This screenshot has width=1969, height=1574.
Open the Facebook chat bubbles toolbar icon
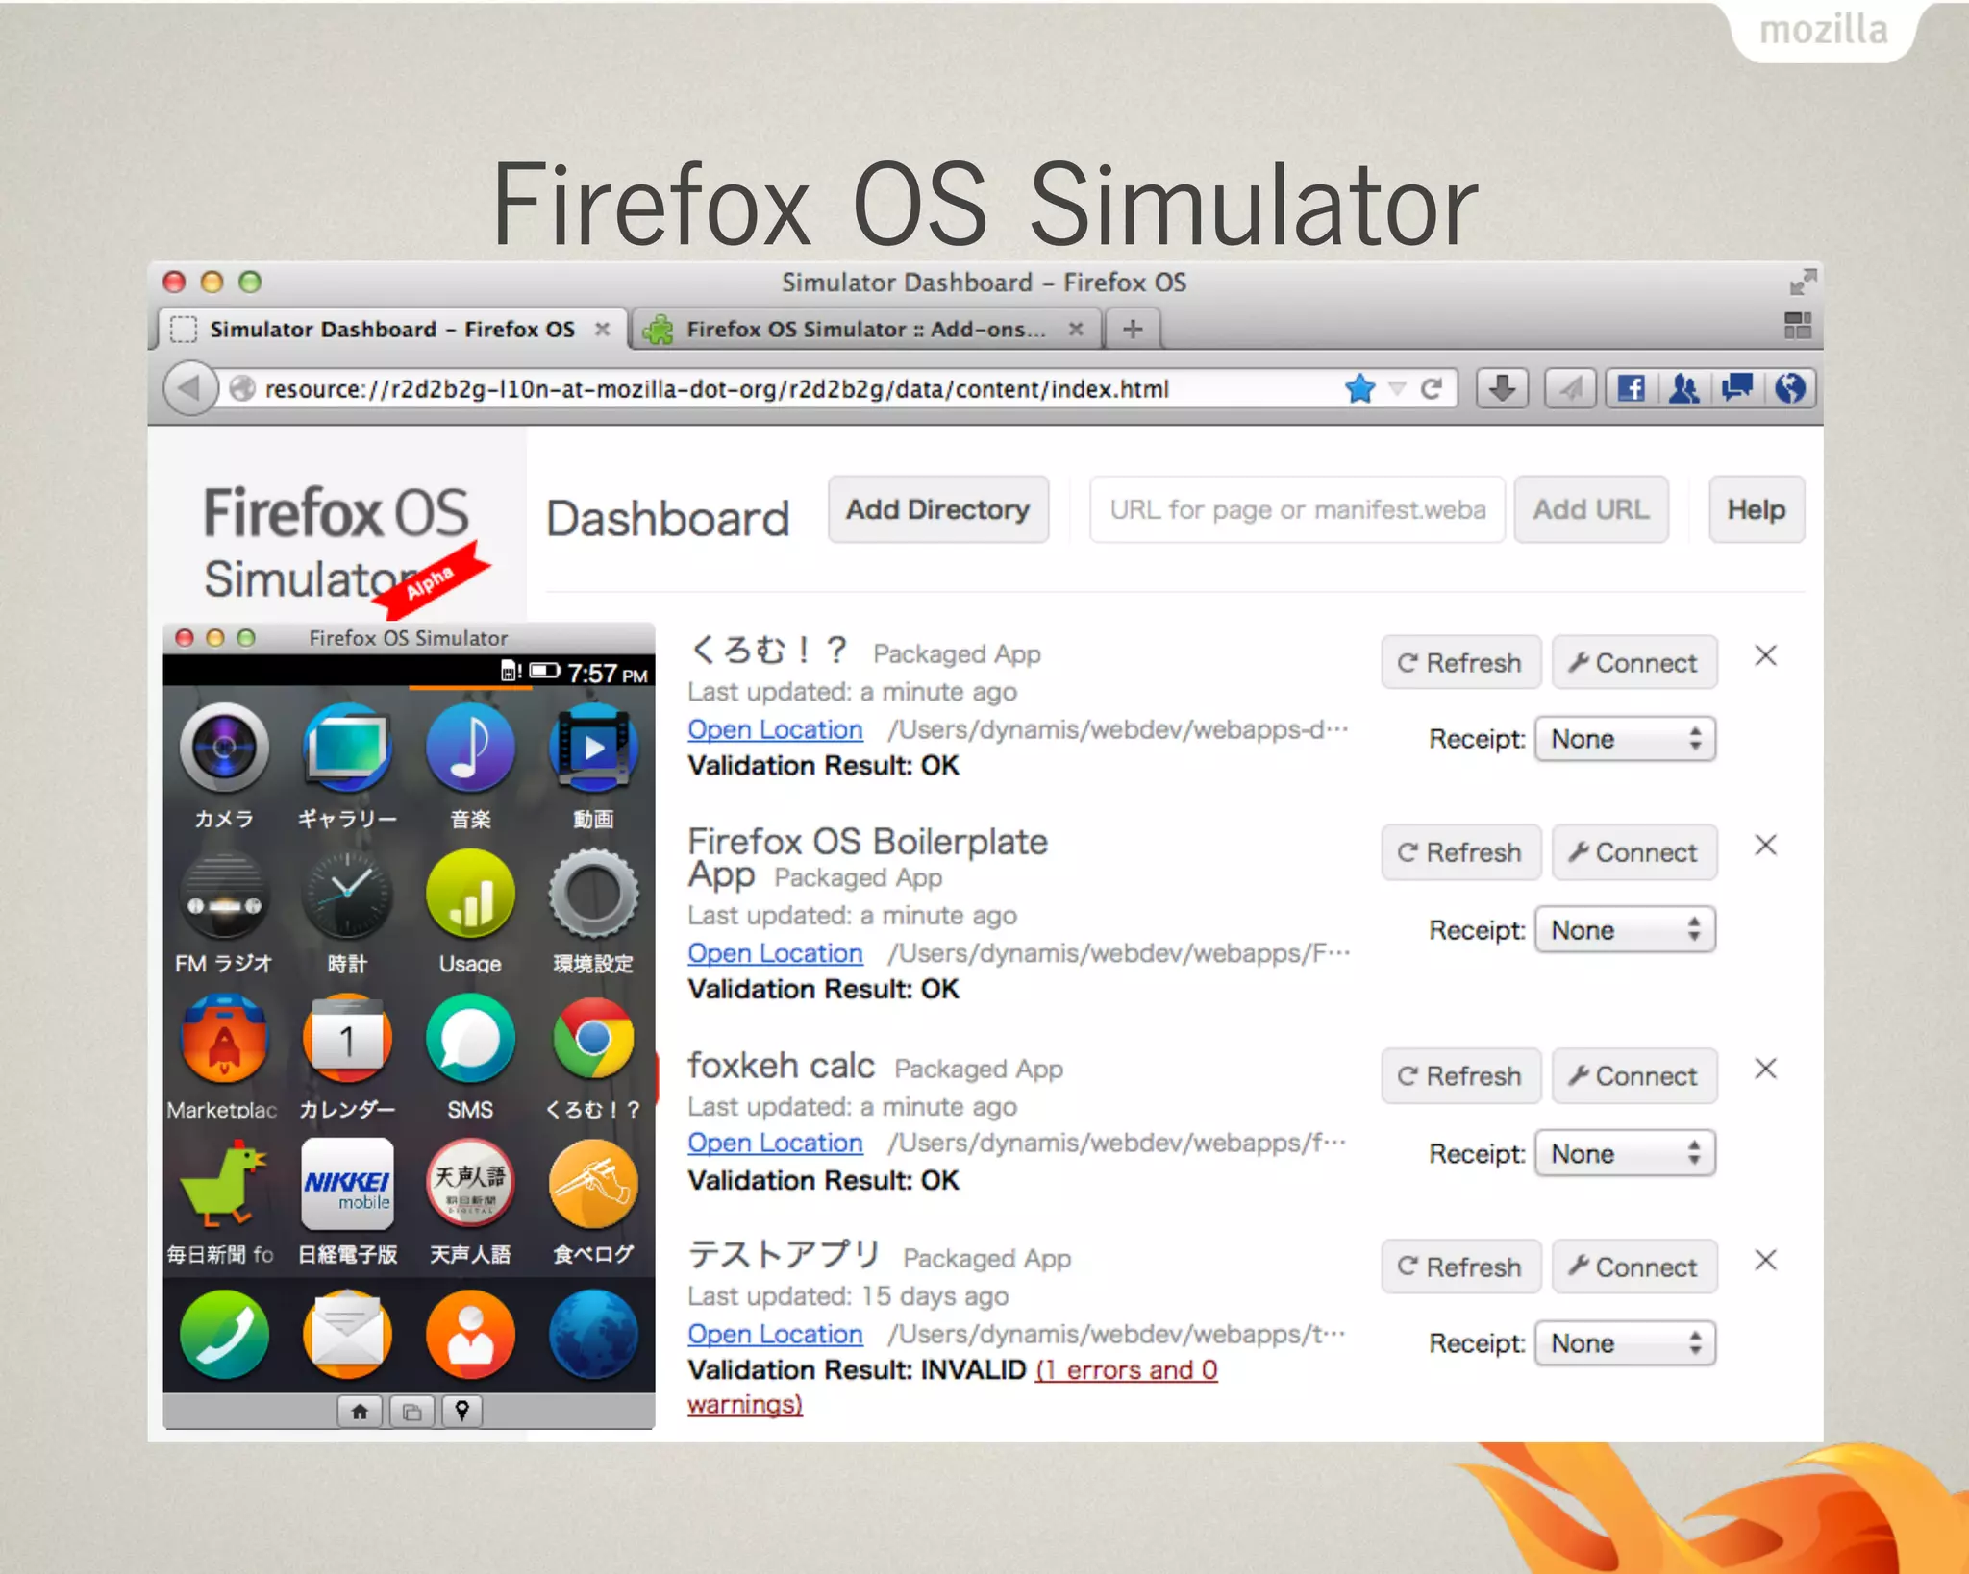[1737, 388]
